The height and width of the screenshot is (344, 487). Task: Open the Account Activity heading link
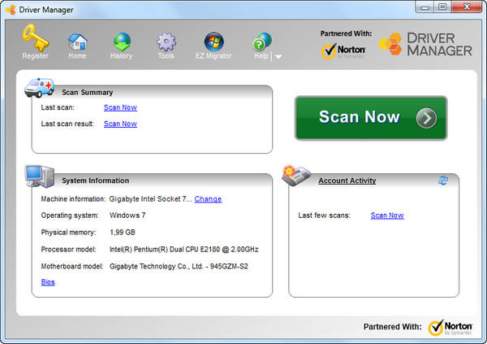point(347,181)
